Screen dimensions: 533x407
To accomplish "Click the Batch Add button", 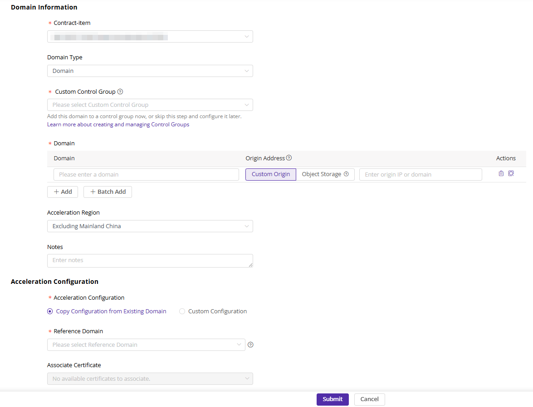I will point(108,192).
